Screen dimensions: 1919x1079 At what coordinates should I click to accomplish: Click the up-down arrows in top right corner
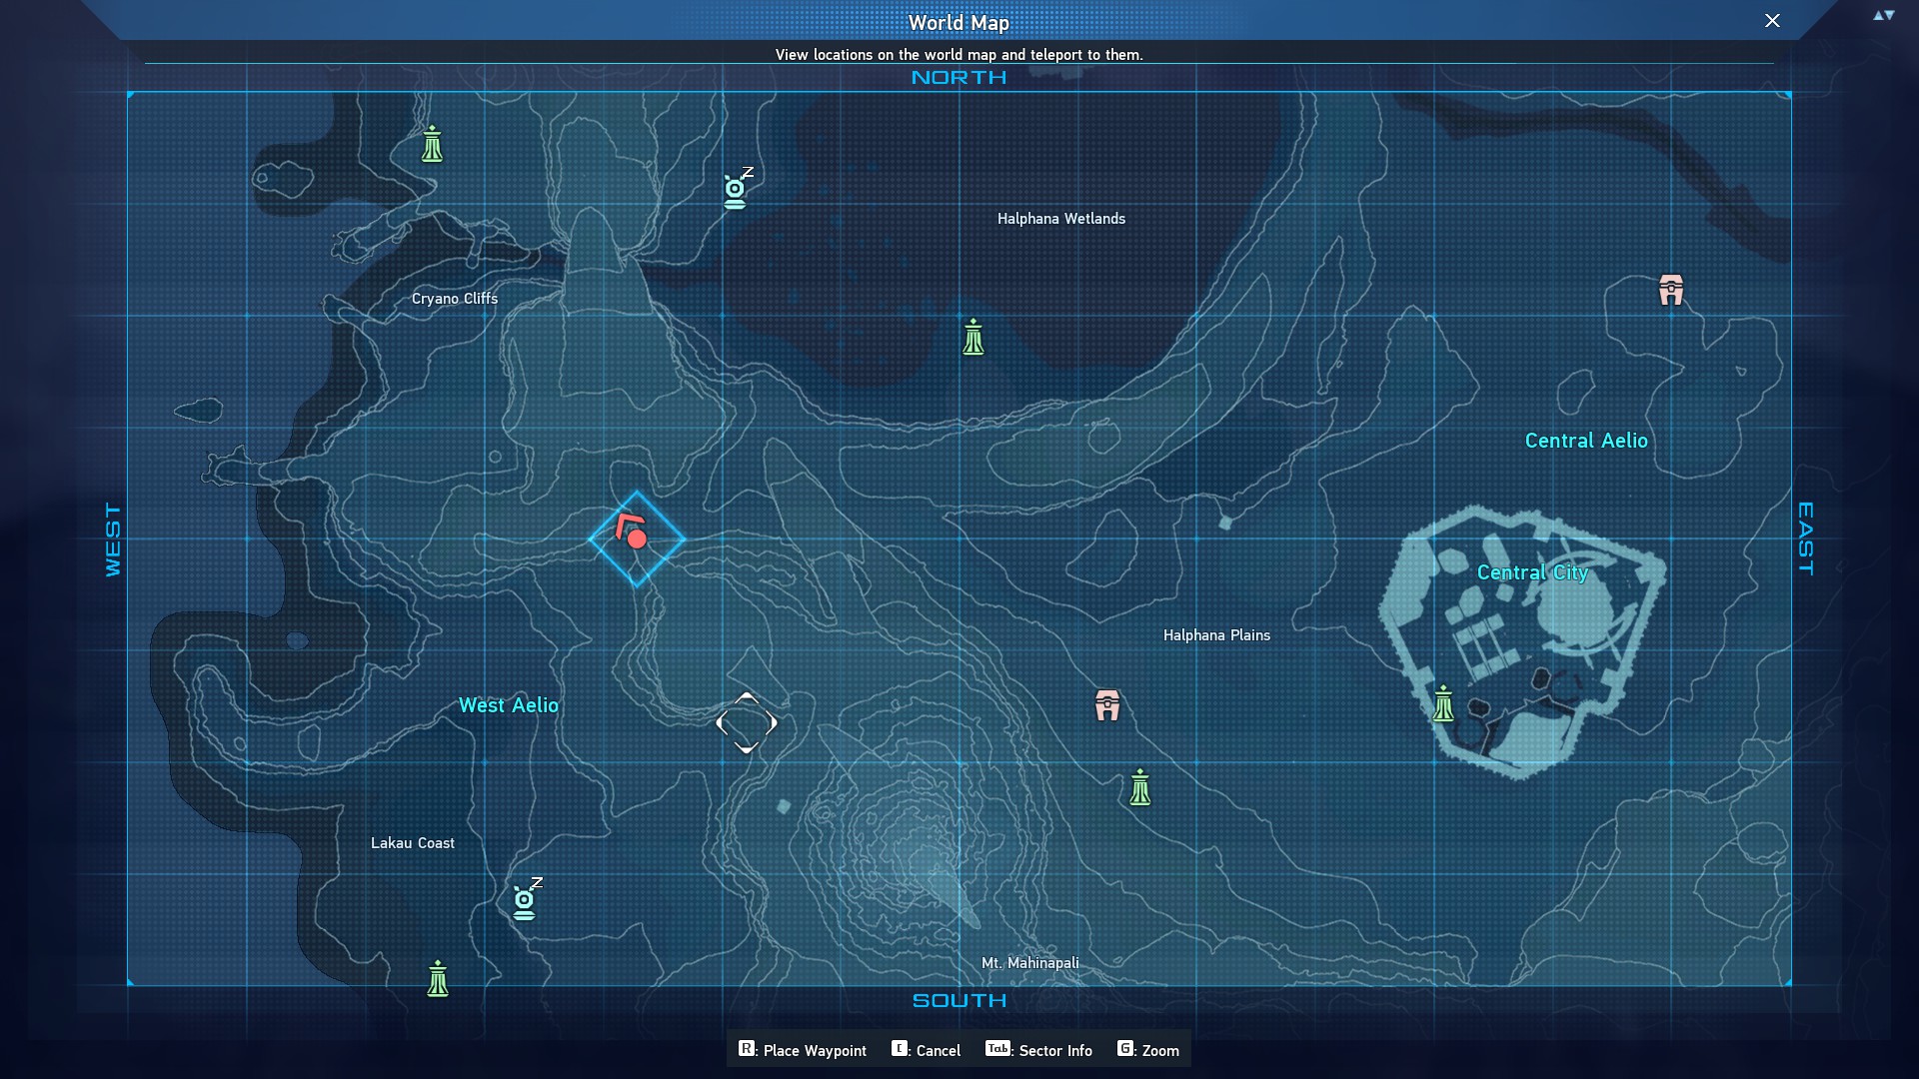point(1883,16)
